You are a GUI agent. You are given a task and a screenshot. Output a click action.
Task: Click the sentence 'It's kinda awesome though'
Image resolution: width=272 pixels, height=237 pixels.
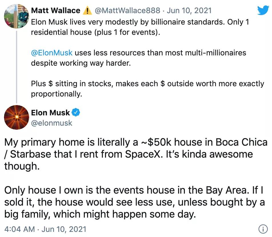click(x=129, y=160)
